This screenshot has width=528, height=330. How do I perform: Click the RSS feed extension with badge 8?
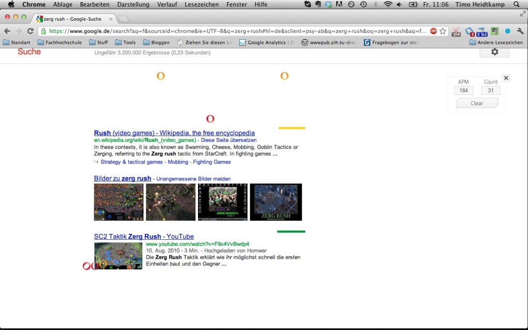pos(469,31)
